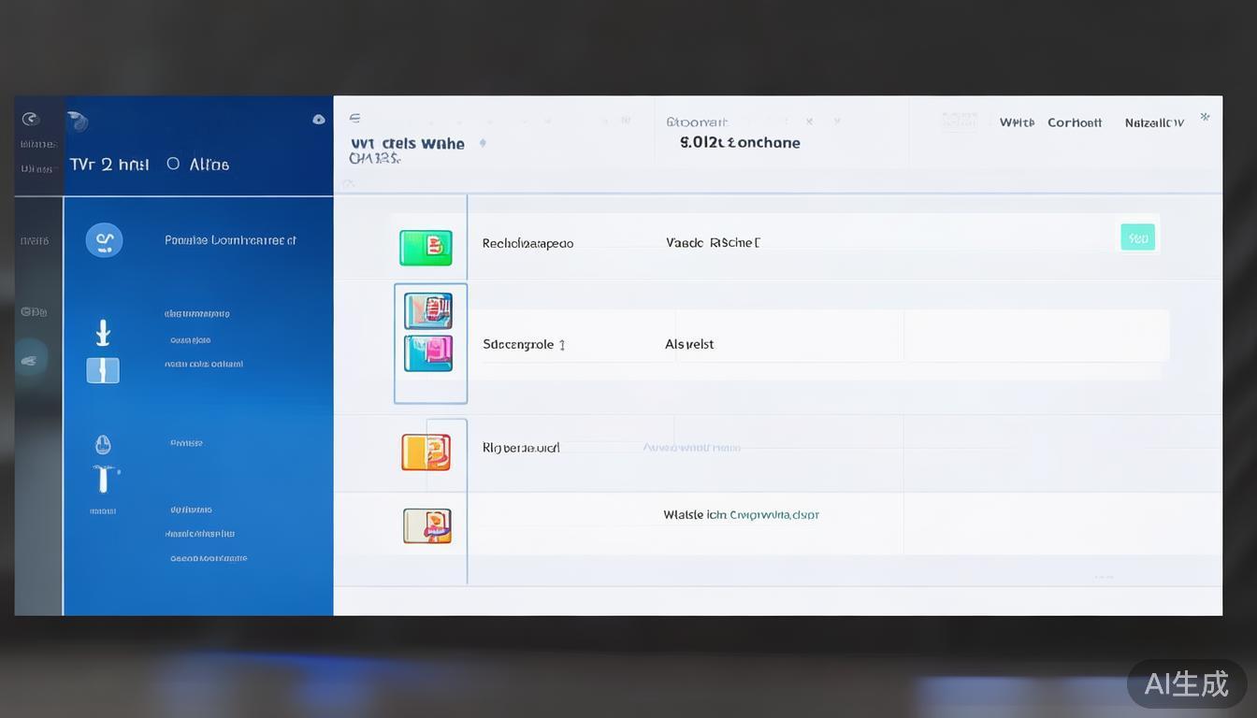Click the bottom orange thumbnail in the list
The height and width of the screenshot is (718, 1257).
[427, 525]
